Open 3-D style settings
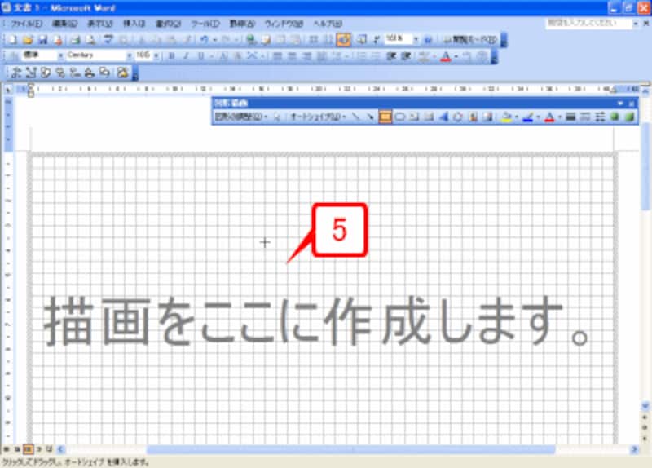Image resolution: width=652 pixels, height=468 pixels. pyautogui.click(x=629, y=117)
